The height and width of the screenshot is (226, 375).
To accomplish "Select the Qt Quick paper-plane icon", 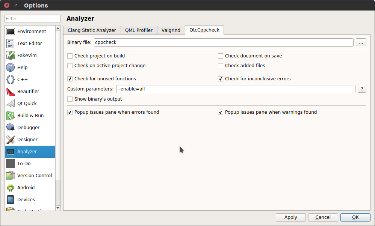I will point(11,104).
